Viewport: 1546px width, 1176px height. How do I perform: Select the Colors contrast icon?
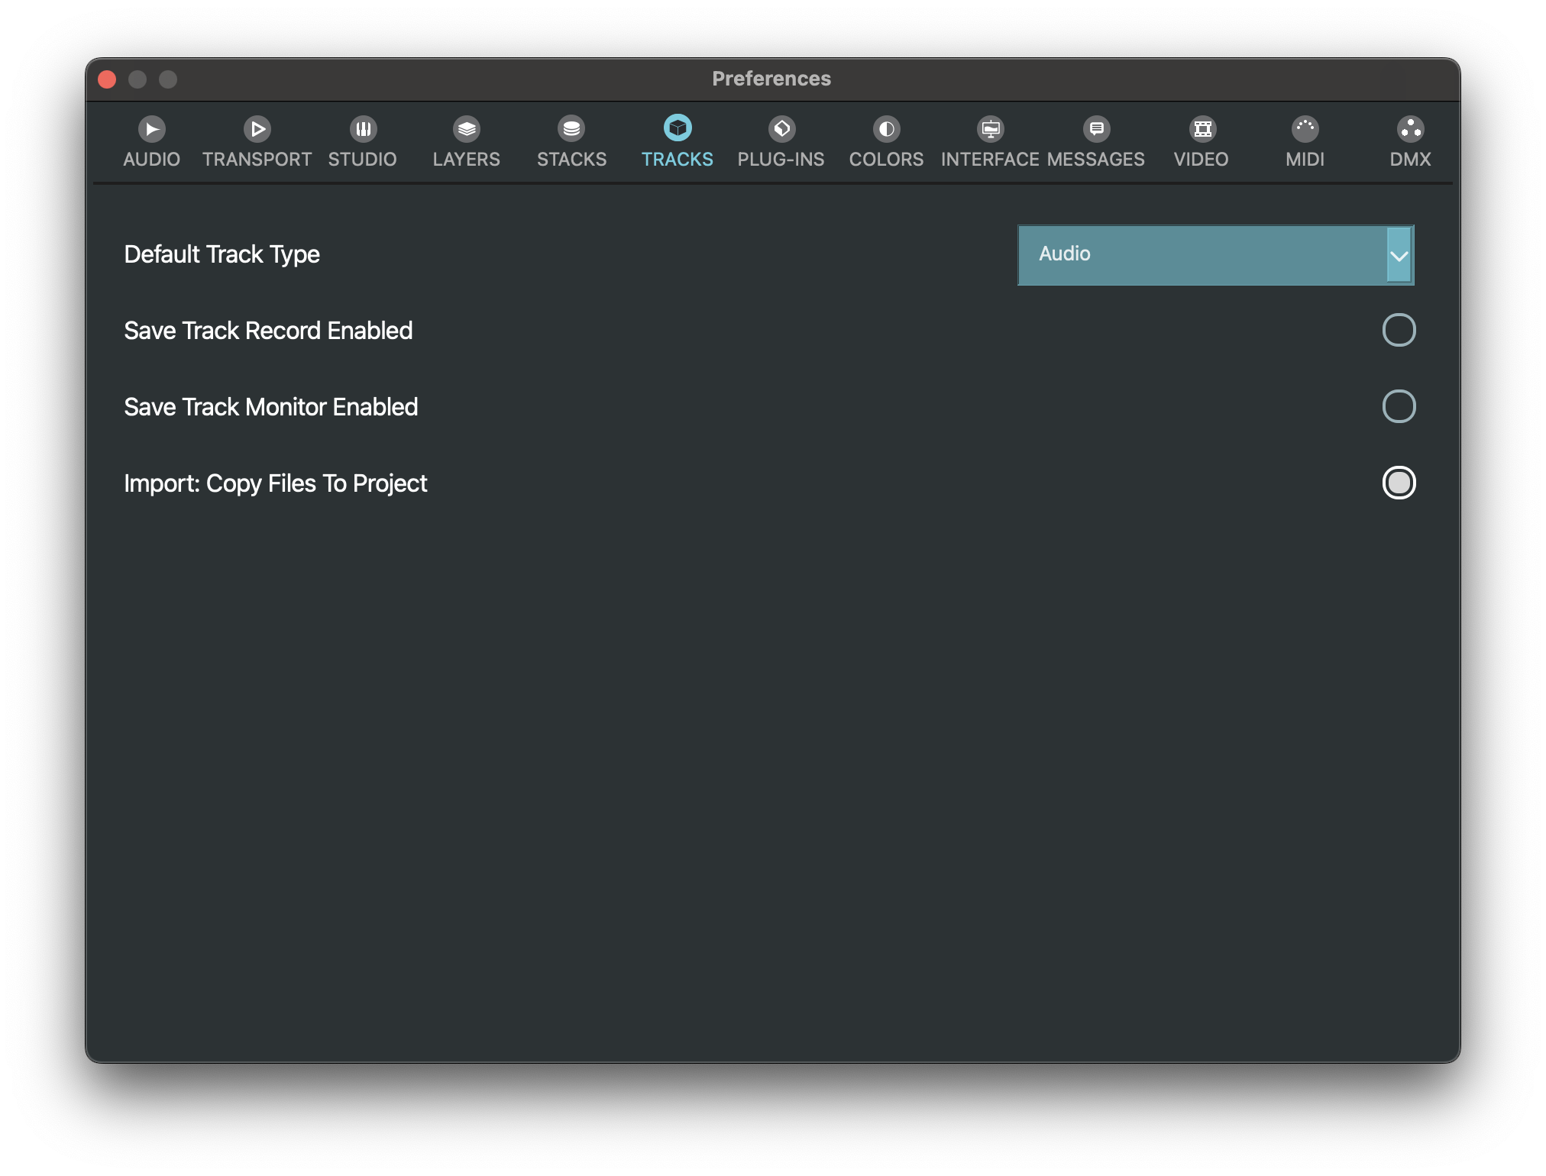[886, 129]
